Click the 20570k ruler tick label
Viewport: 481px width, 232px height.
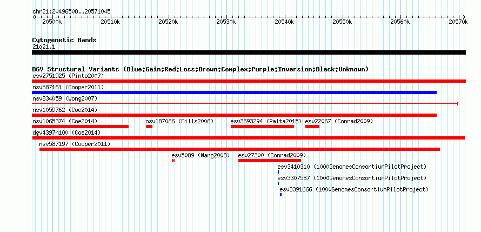[459, 22]
